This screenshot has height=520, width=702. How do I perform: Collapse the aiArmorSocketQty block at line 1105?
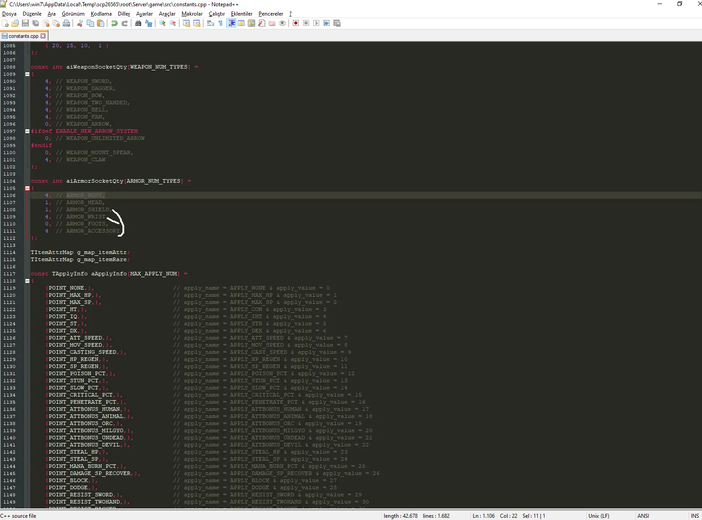[27, 188]
